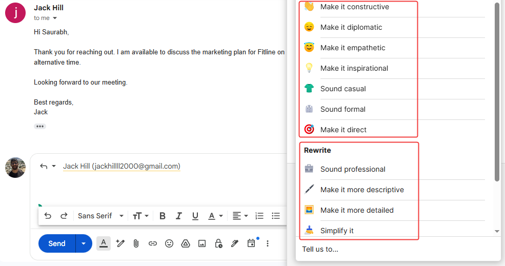Click the Jack Hill recipient address
Screen dimensions: 505x266
click(x=122, y=166)
